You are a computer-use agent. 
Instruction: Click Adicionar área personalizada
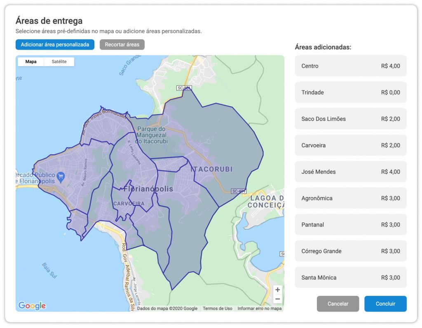55,45
